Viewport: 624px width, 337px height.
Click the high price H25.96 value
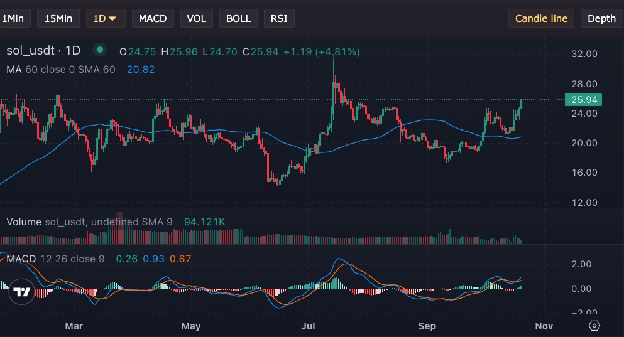tap(179, 51)
